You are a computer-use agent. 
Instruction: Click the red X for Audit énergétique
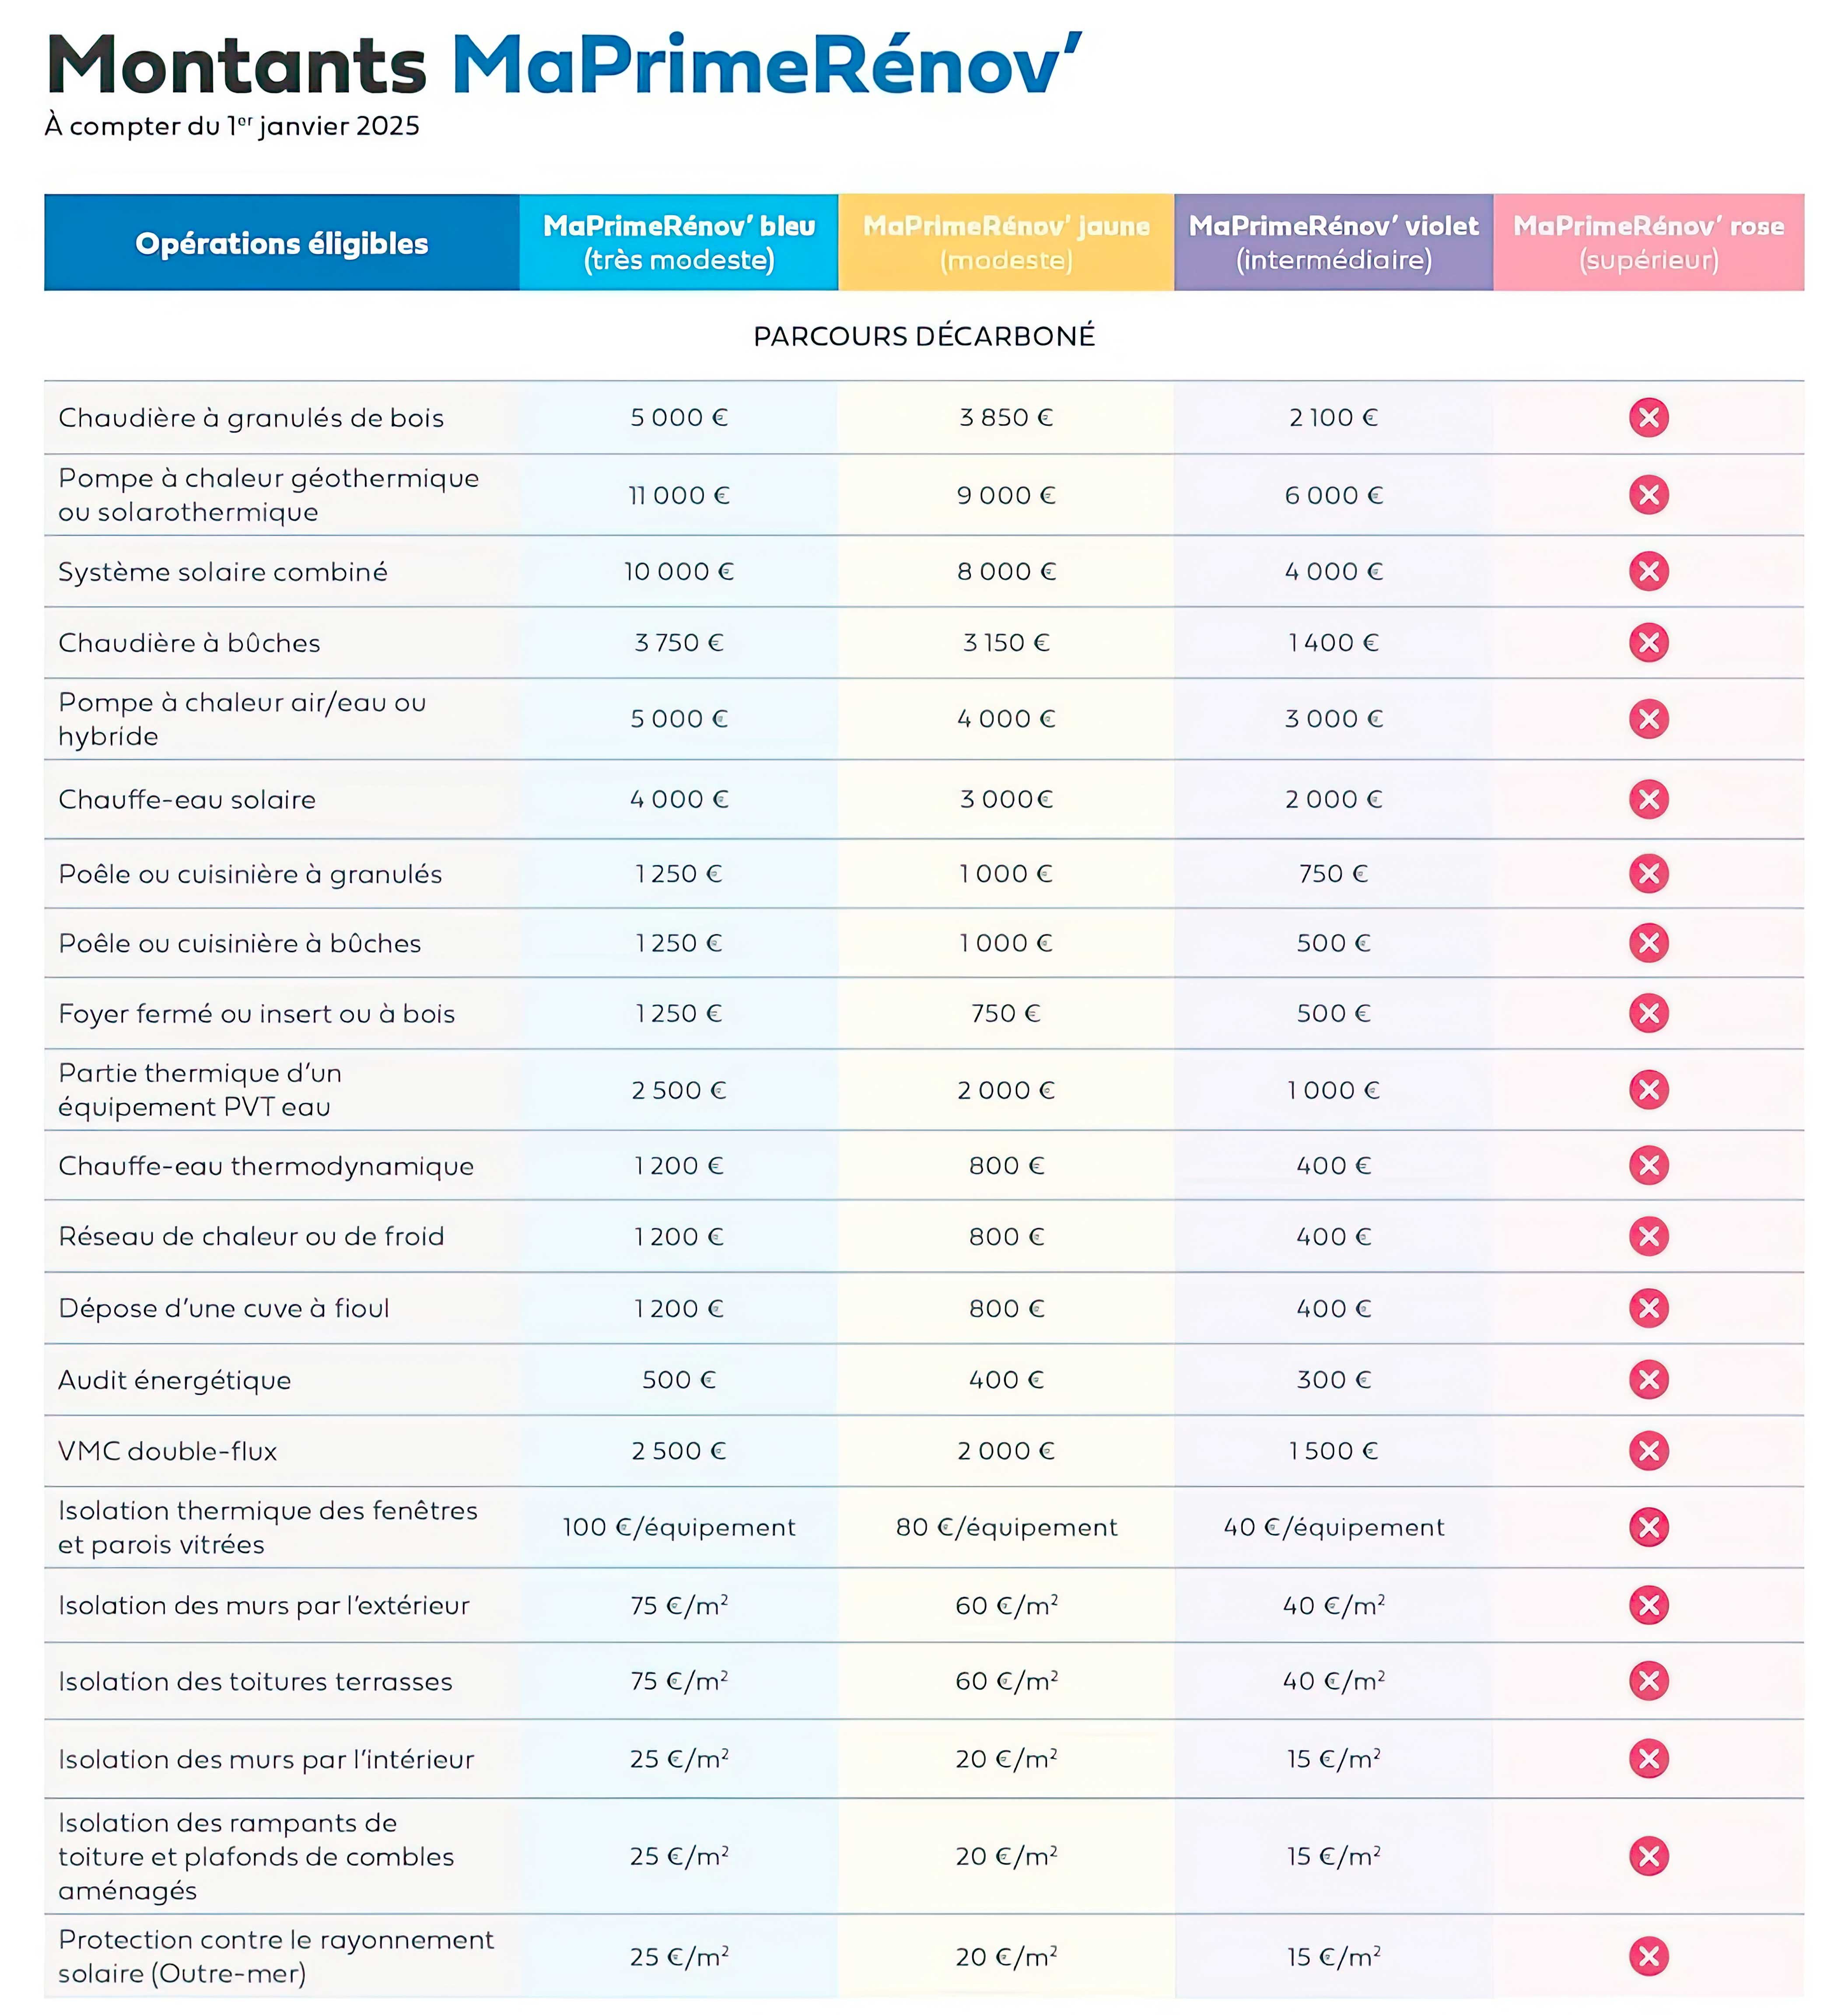coord(1648,1380)
